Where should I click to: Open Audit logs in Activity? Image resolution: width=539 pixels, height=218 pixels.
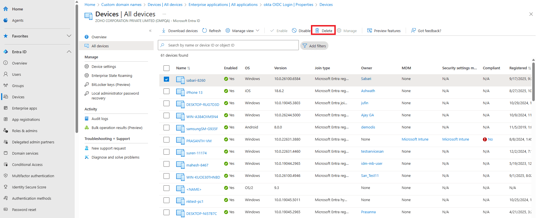(100, 119)
